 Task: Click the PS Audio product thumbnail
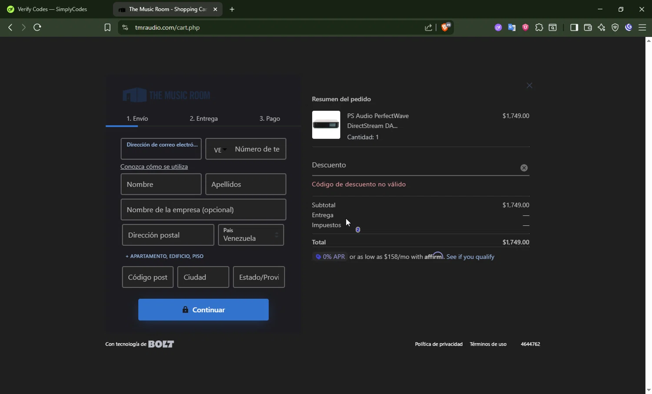pyautogui.click(x=326, y=125)
